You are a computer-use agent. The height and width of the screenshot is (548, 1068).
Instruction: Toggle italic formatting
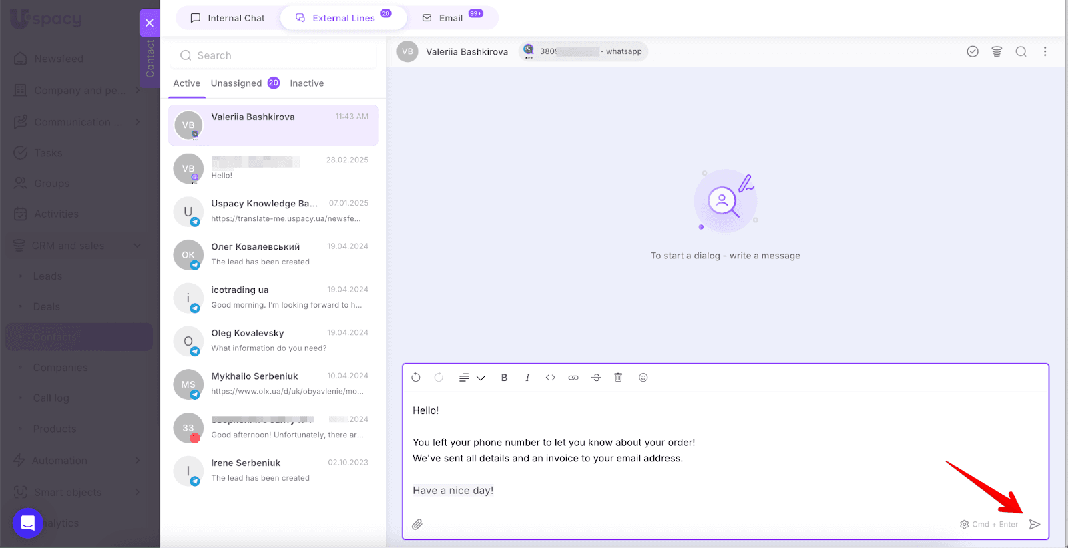click(527, 378)
